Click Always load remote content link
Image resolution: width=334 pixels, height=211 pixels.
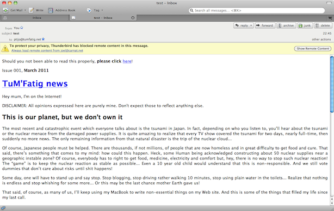click(x=47, y=50)
